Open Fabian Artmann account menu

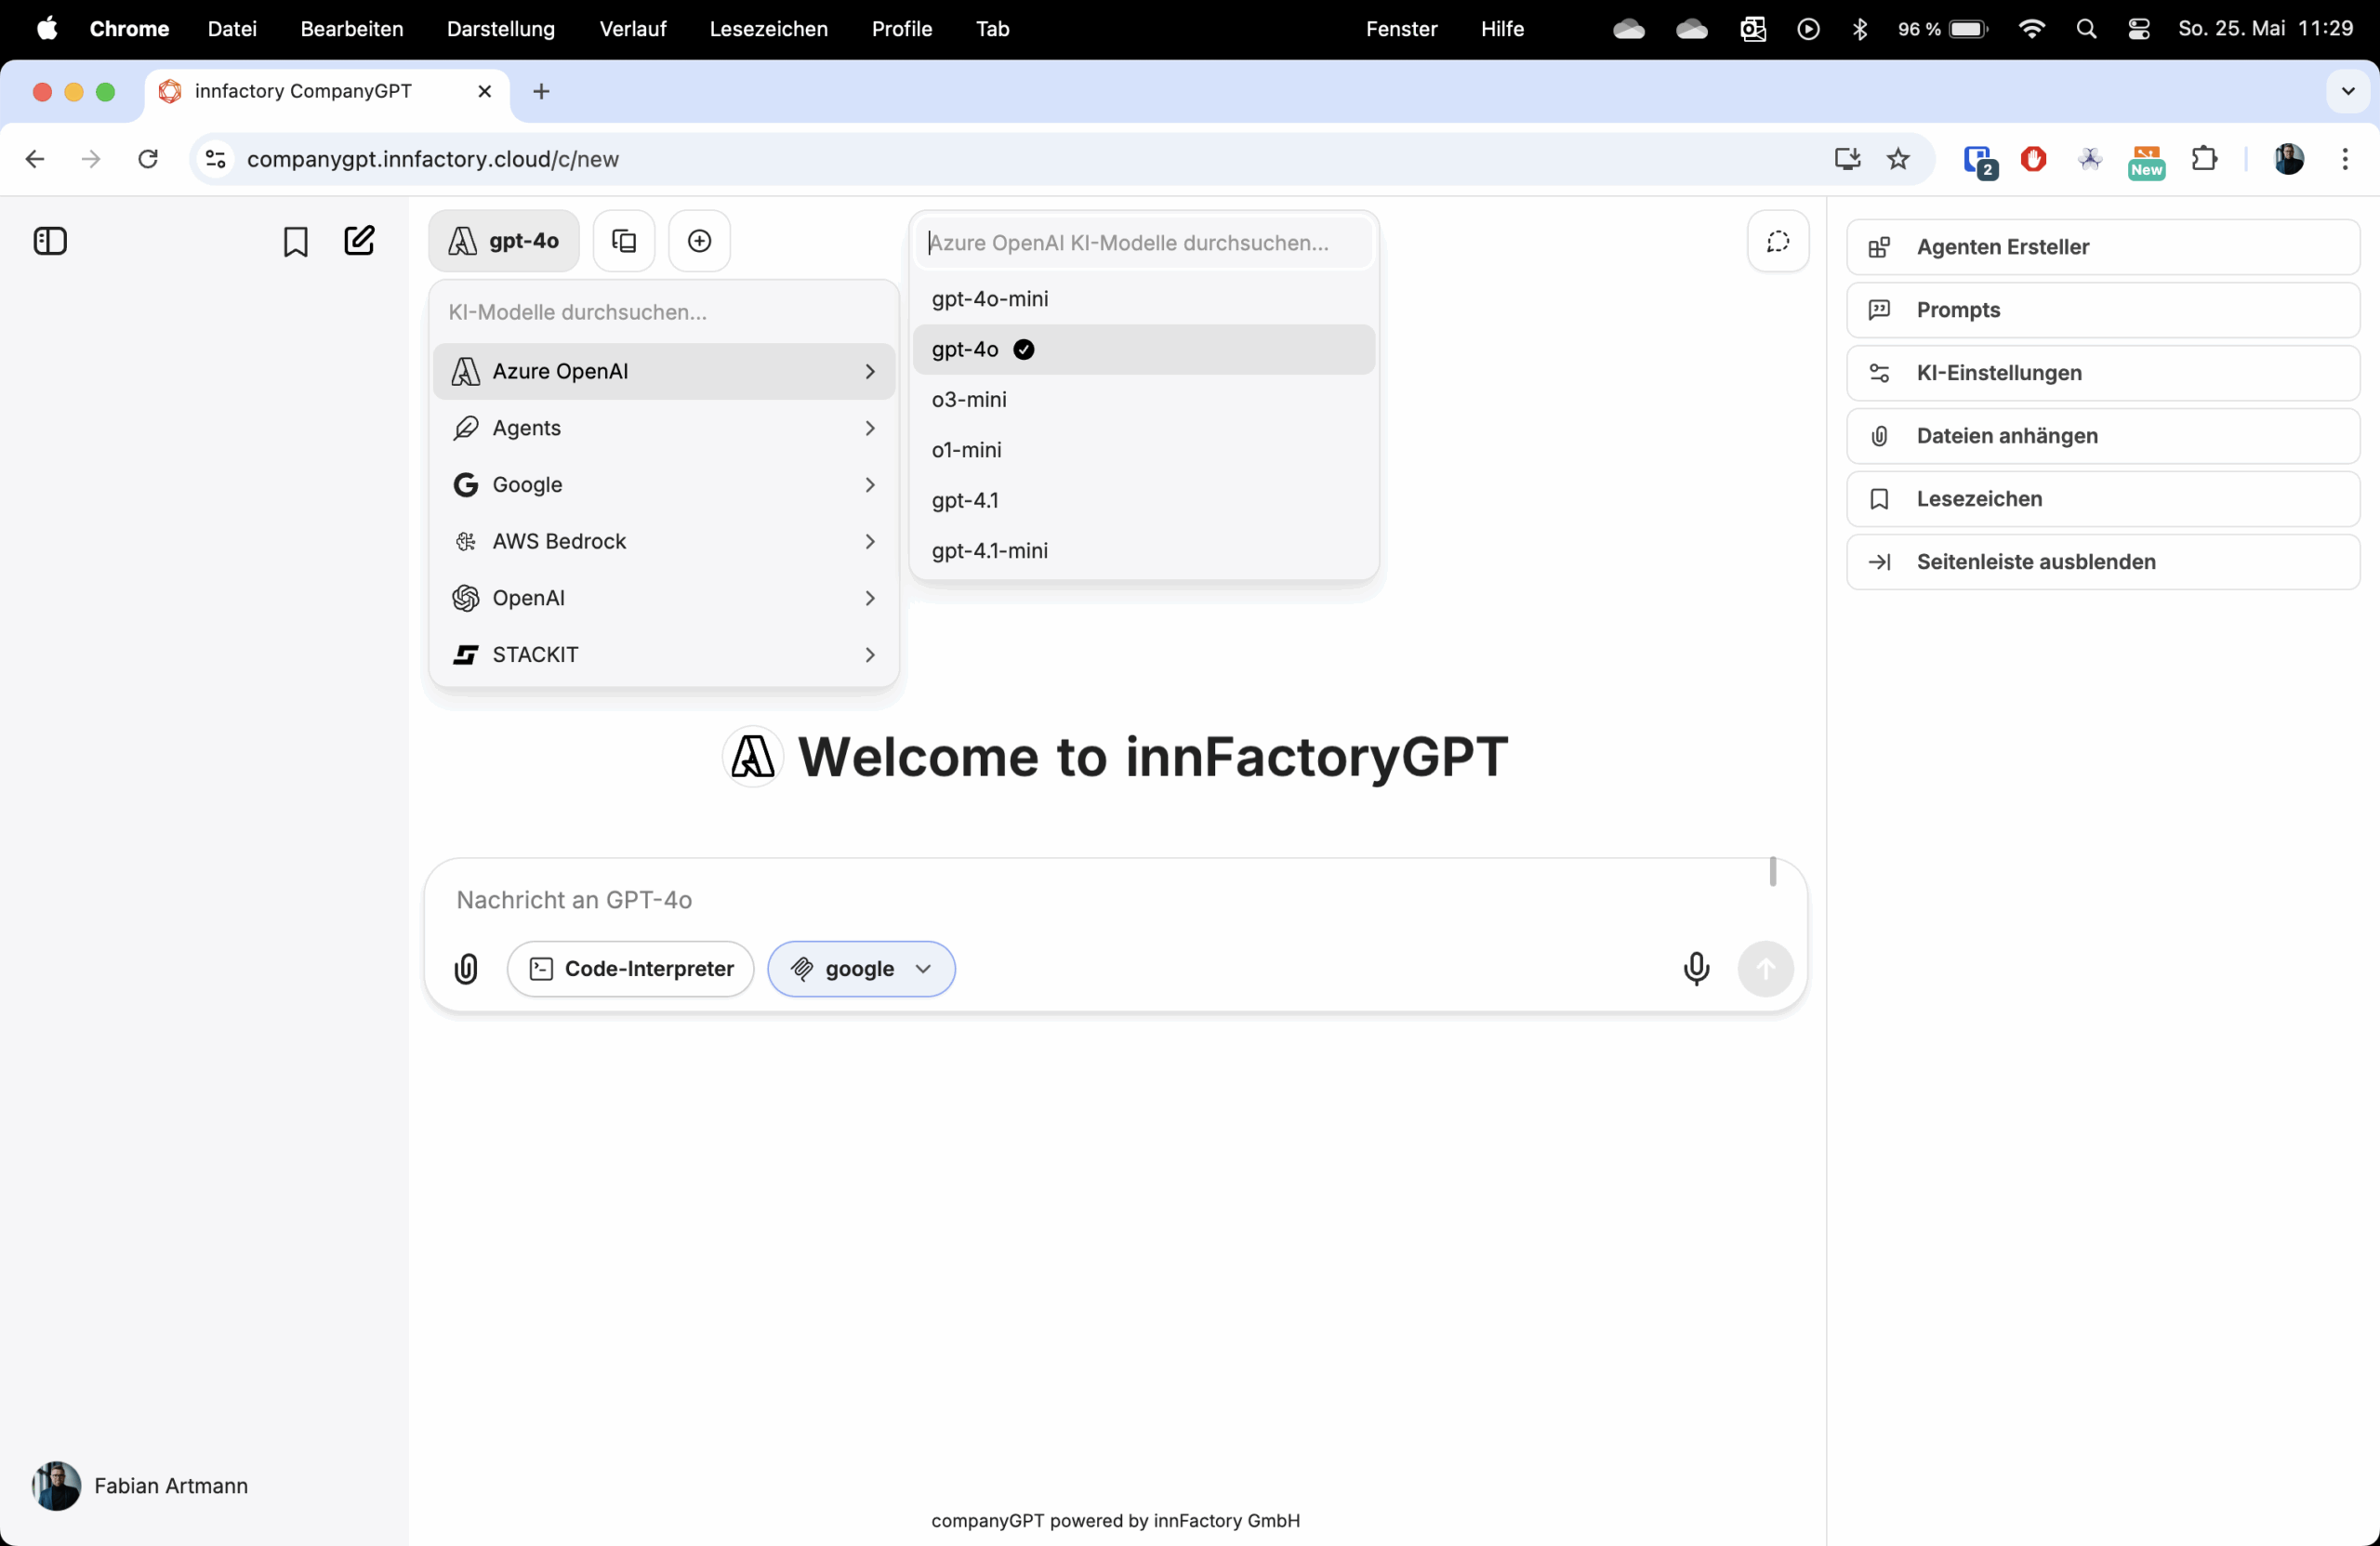140,1486
